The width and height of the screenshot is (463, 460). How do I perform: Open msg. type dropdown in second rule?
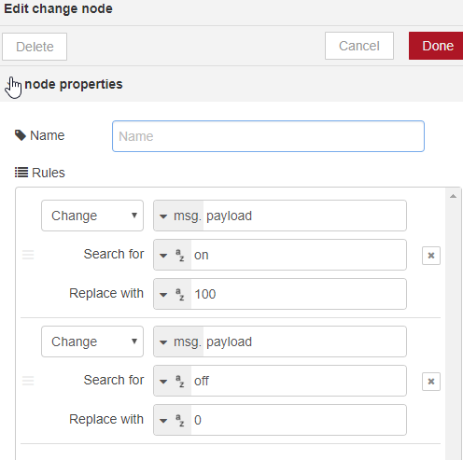pyautogui.click(x=178, y=342)
